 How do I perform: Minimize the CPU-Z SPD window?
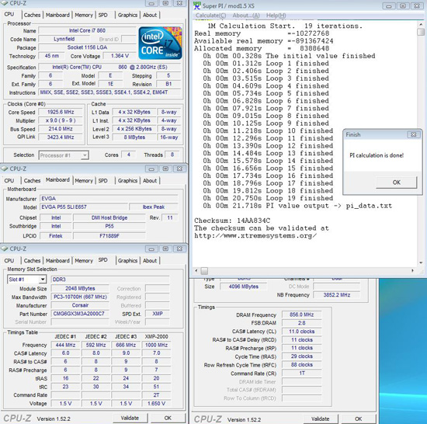[x=151, y=248]
